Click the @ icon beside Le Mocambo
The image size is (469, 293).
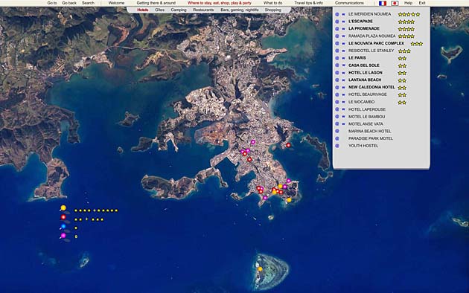click(337, 102)
